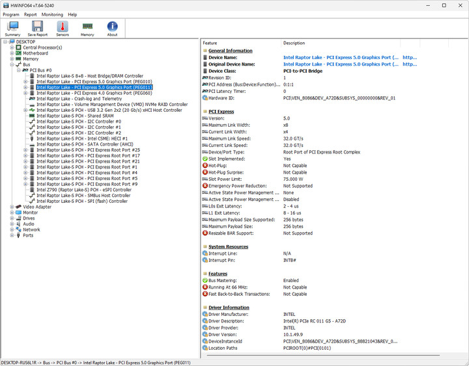Open the Report menu
The width and height of the screenshot is (469, 366).
pos(30,14)
